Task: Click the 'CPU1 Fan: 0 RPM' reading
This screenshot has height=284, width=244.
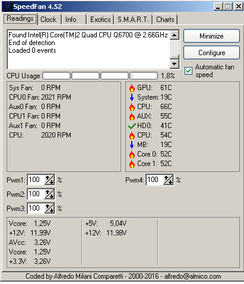Action: point(34,116)
